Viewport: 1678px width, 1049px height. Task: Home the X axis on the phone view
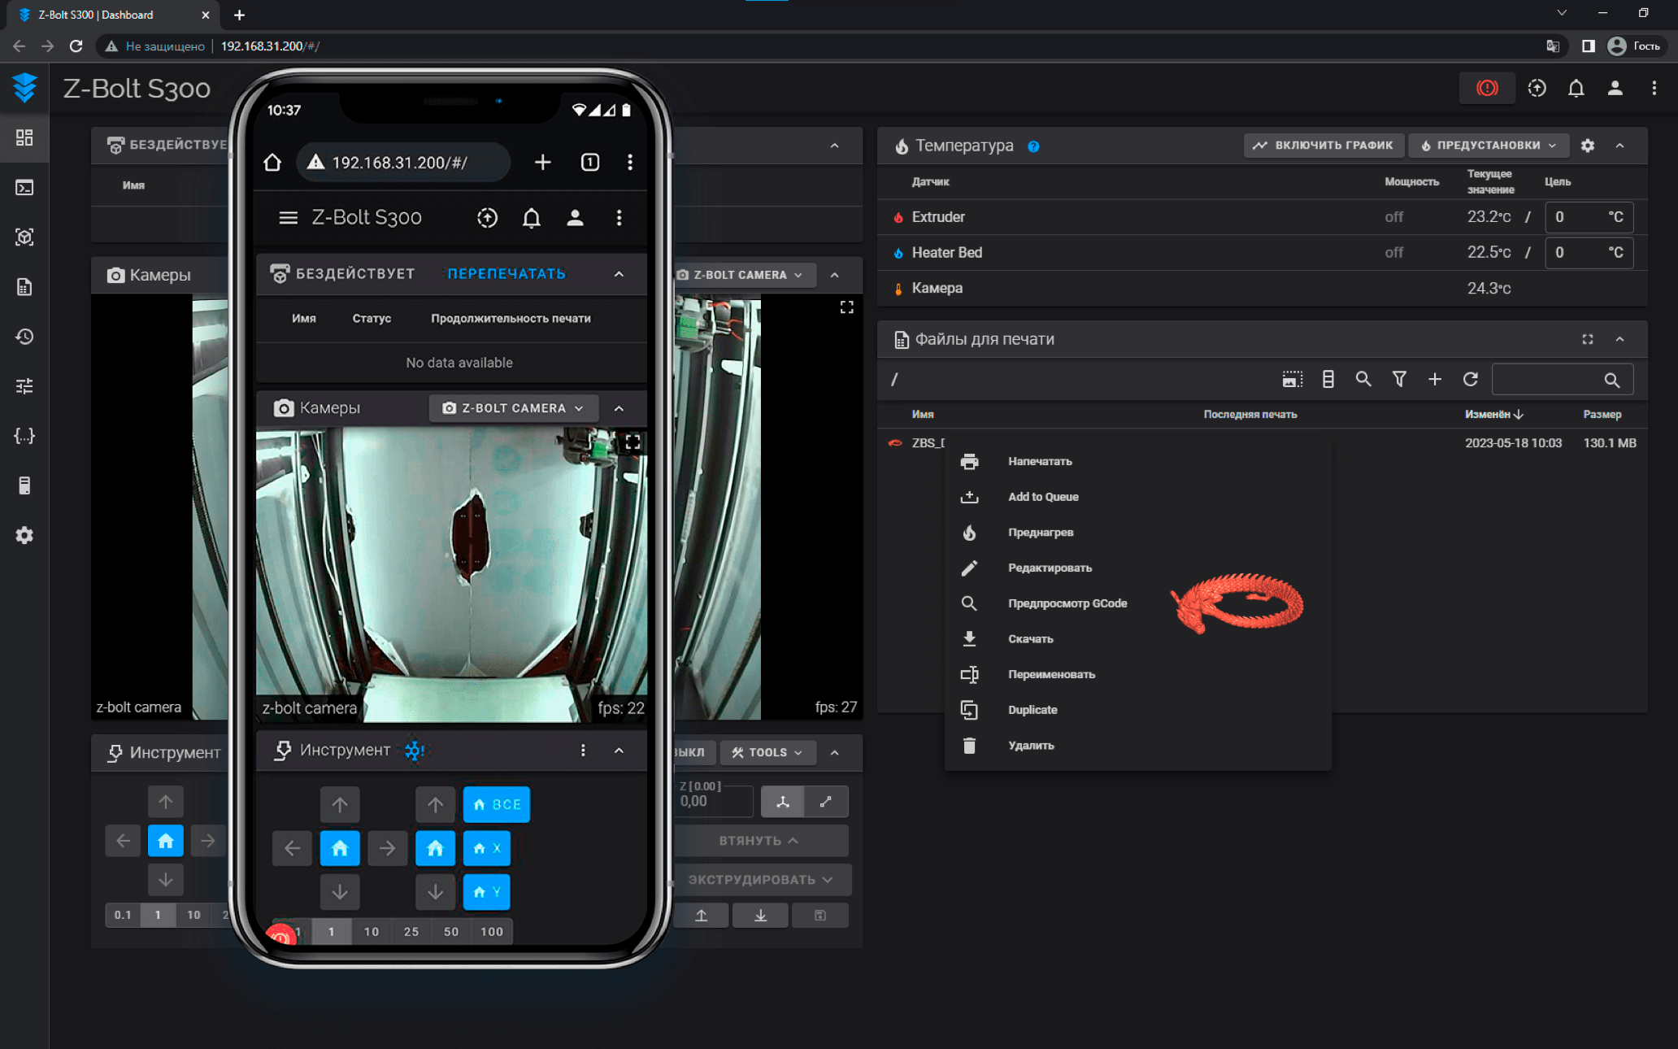click(487, 848)
